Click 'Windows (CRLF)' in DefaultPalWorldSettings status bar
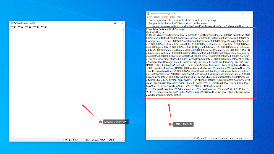Screen dimensions: 274x154 227,138
